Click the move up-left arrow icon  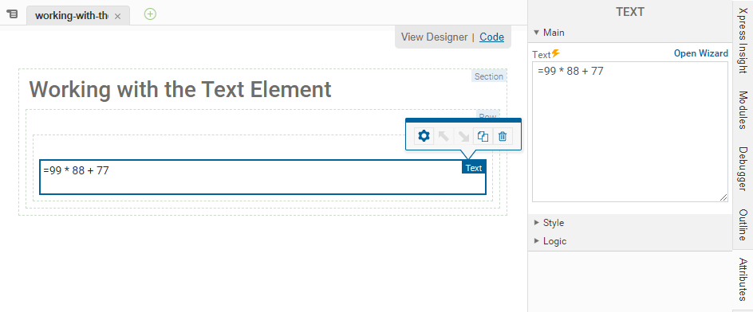[444, 137]
